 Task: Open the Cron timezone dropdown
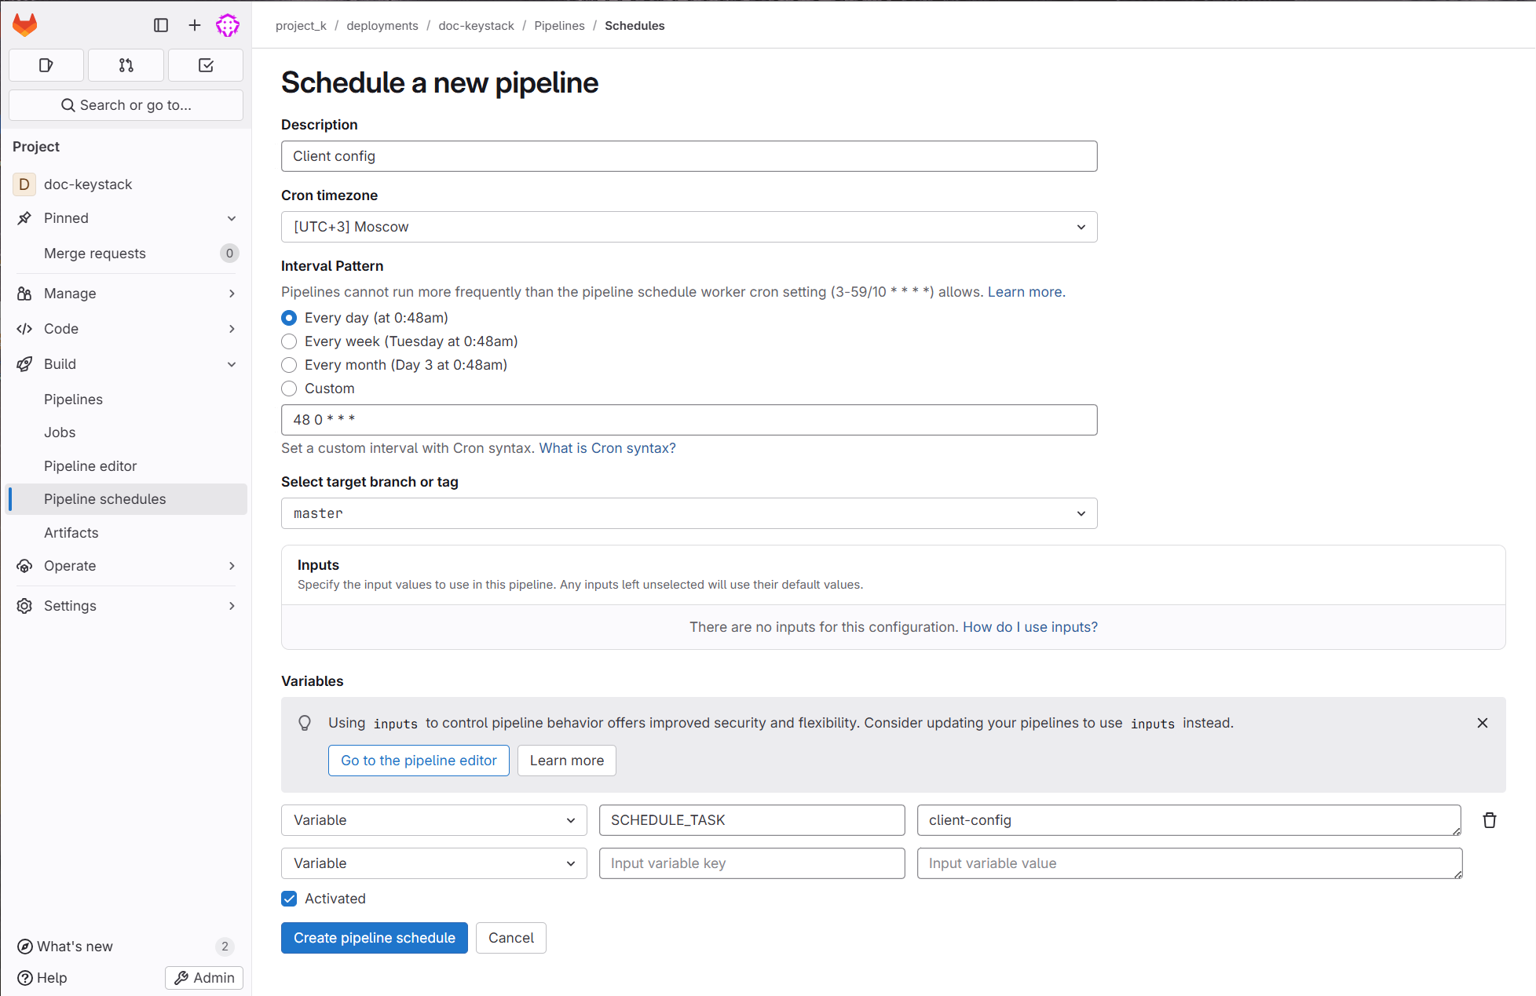(689, 227)
